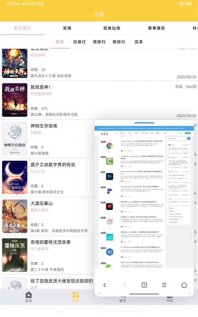Select the 日排行 sort tab

(80, 42)
